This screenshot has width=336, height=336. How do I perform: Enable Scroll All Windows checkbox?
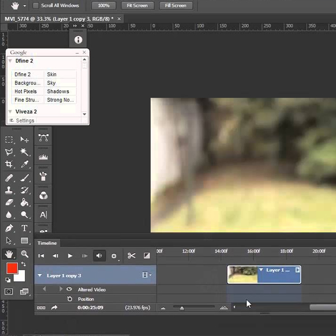[36, 6]
